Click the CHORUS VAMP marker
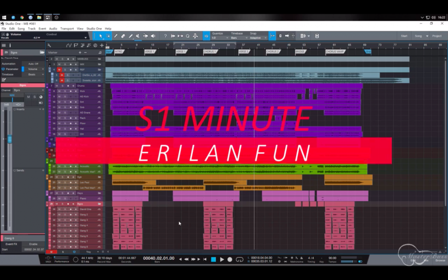The image size is (448, 280). click(335, 52)
